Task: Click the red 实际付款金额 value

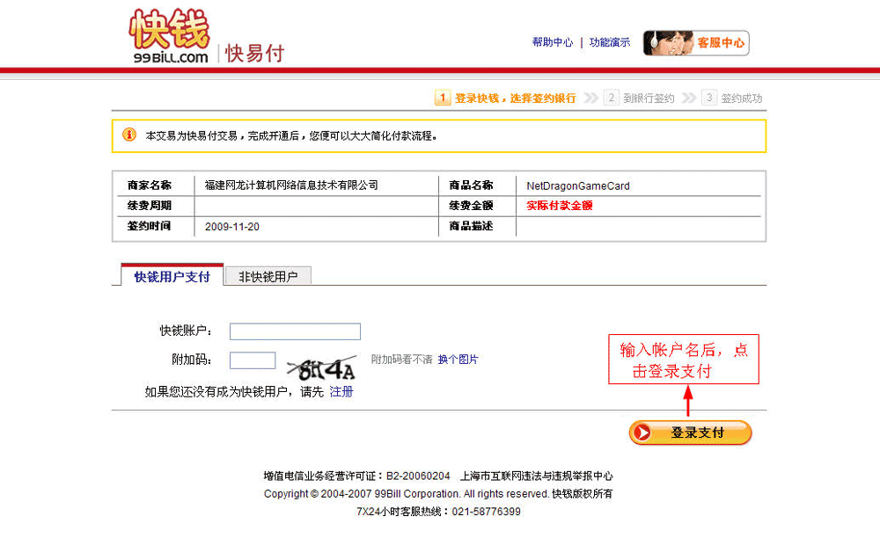Action: coord(560,205)
